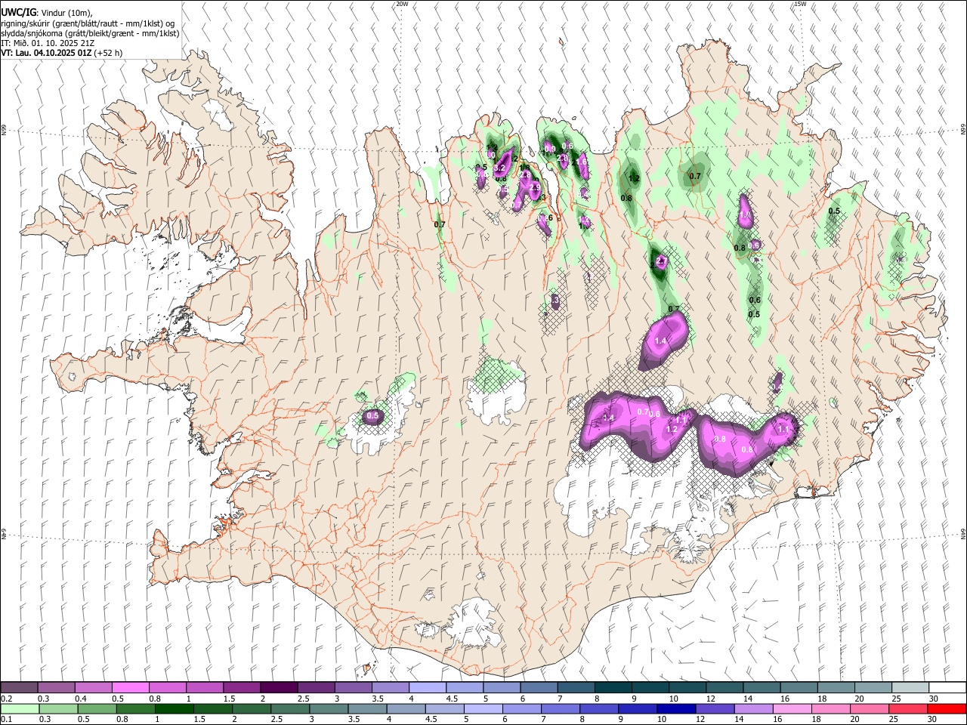
Task: Click the light pink 16–18 rain swatch
Action: coord(792,708)
